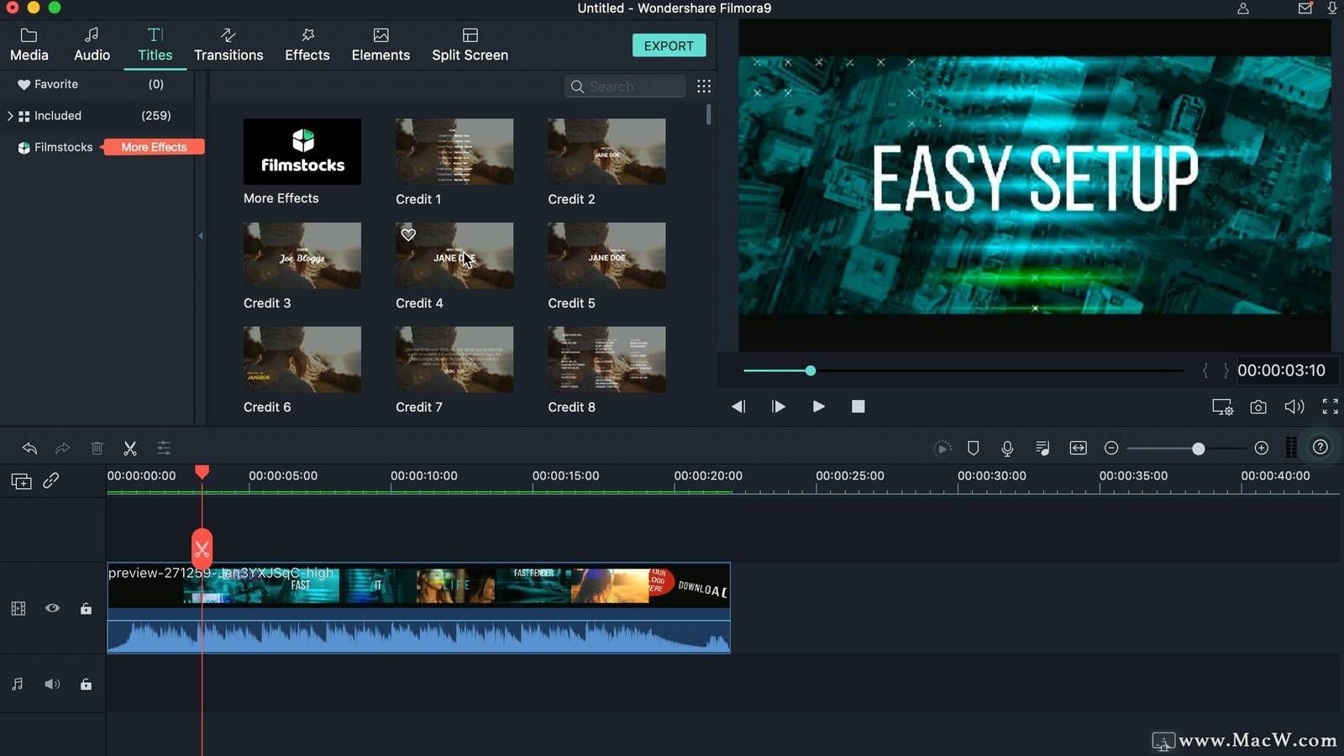Click the titles Search field

[x=626, y=87]
